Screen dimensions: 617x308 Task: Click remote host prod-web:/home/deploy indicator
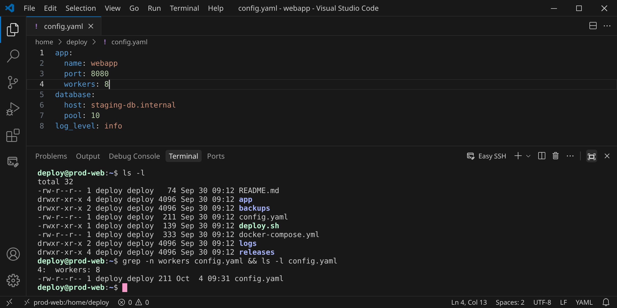pyautogui.click(x=67, y=302)
